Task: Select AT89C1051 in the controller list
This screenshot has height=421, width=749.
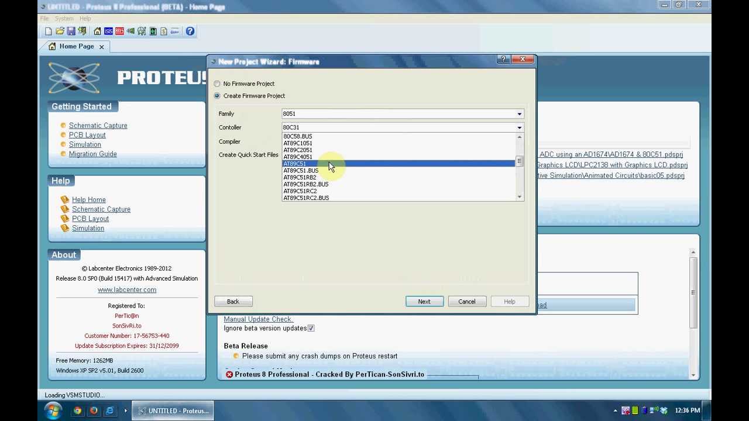Action: (398, 143)
